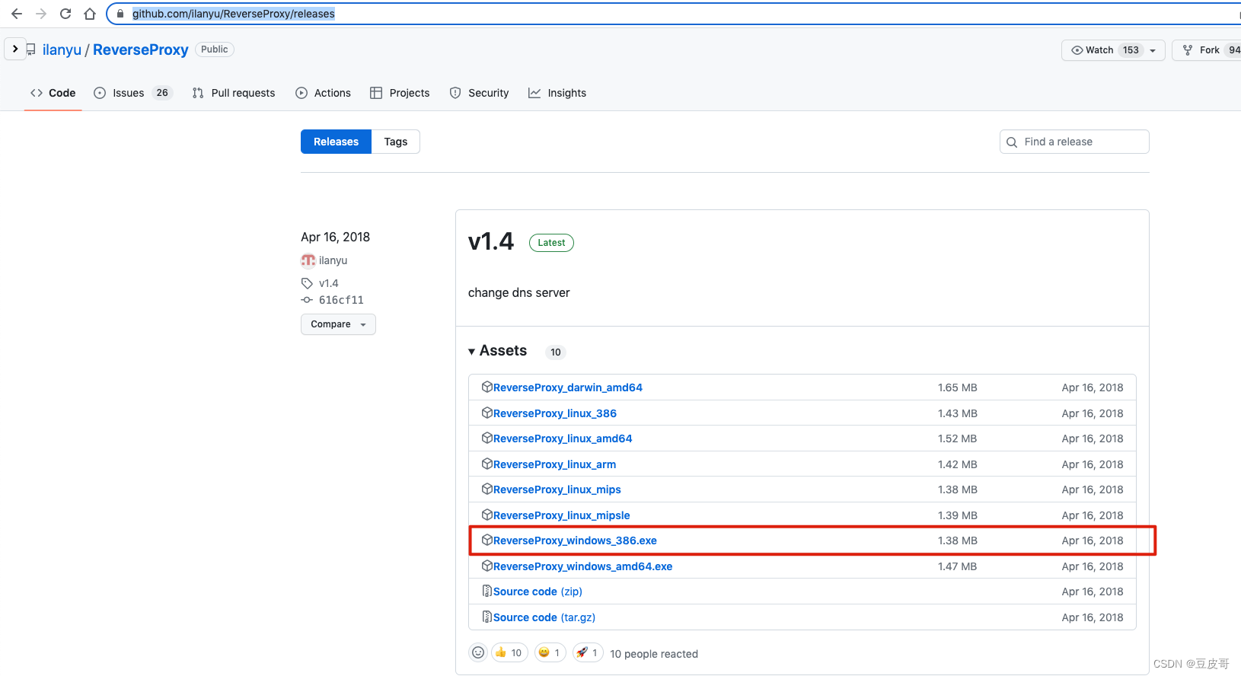Click package icon beside ReverseProxy_darwin_amd64
The width and height of the screenshot is (1241, 676).
click(x=487, y=387)
